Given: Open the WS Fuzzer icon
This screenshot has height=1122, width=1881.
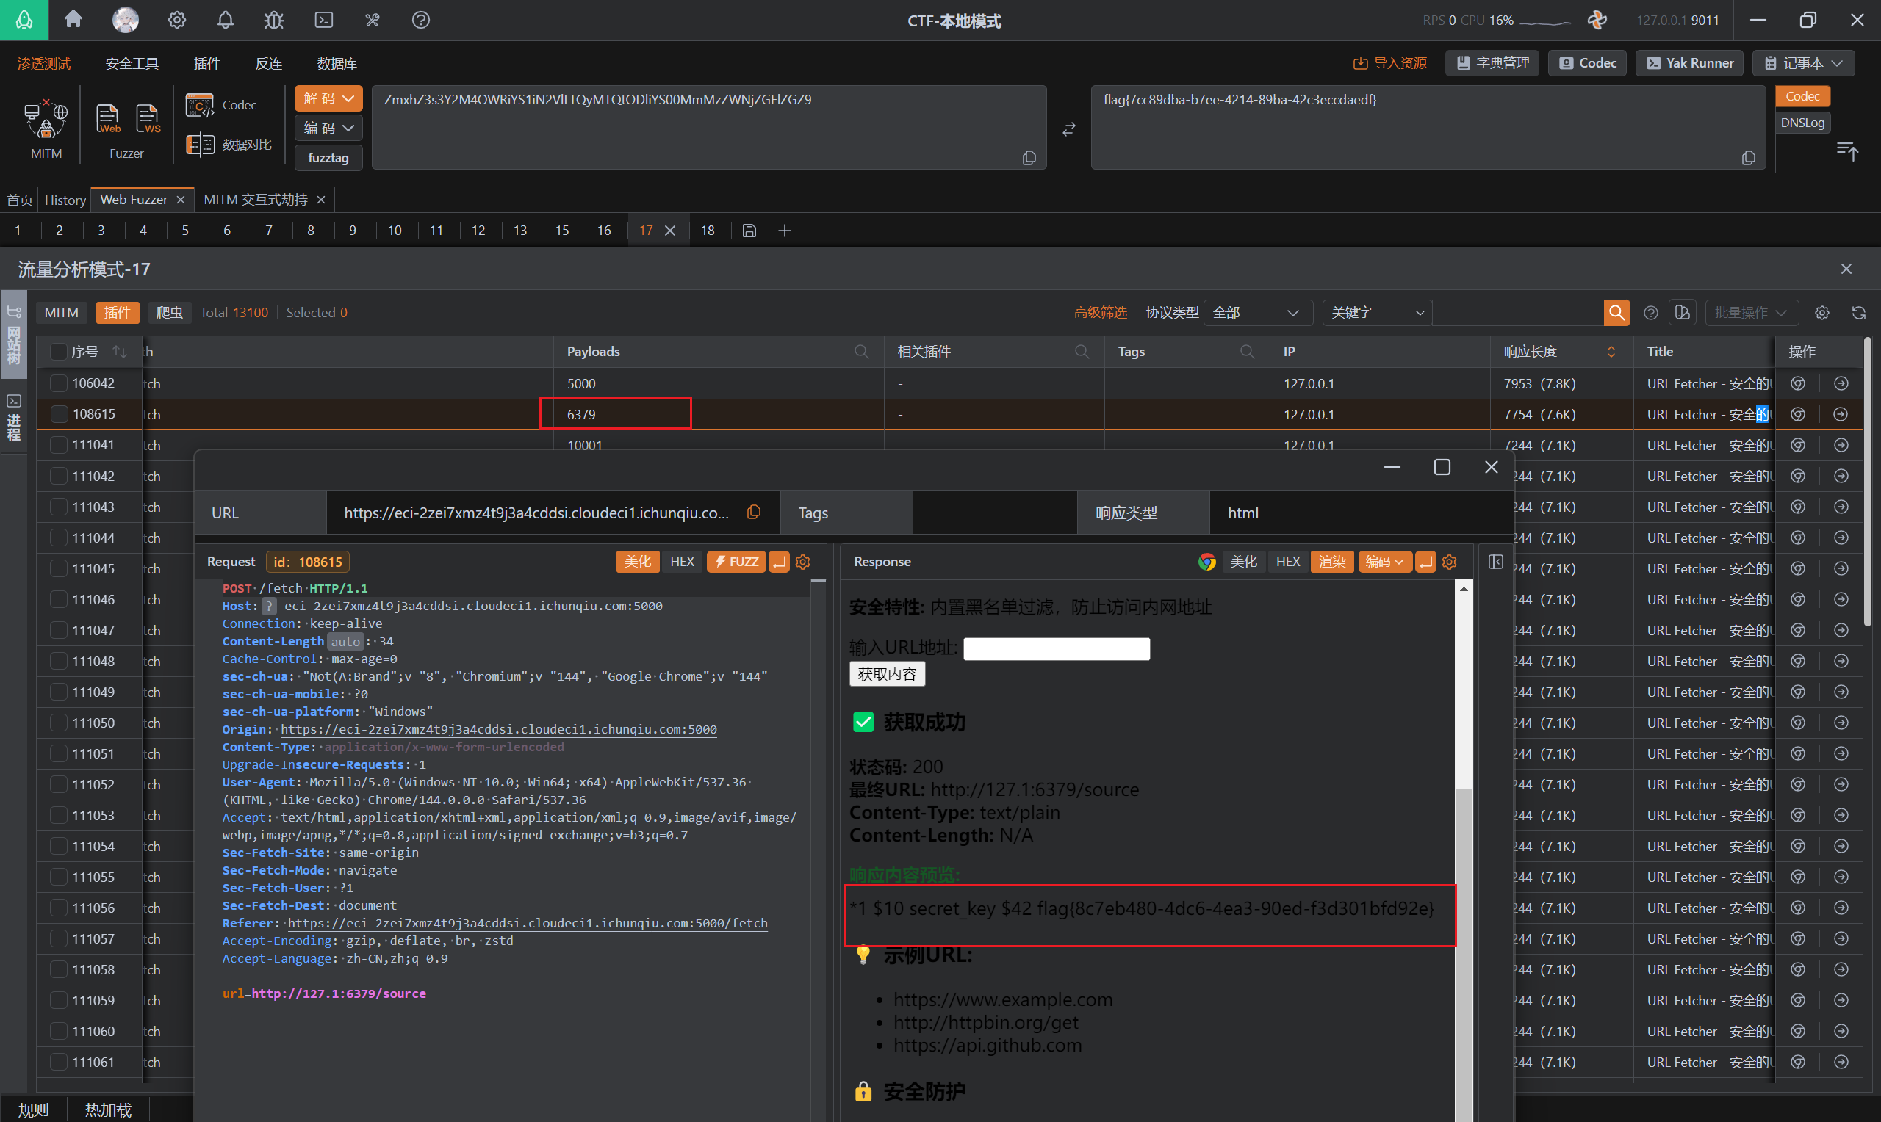Looking at the screenshot, I should coord(148,119).
